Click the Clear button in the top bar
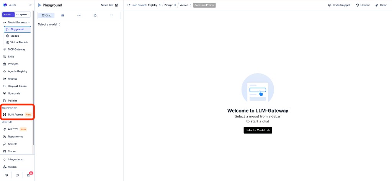The width and height of the screenshot is (392, 181). pos(381,5)
